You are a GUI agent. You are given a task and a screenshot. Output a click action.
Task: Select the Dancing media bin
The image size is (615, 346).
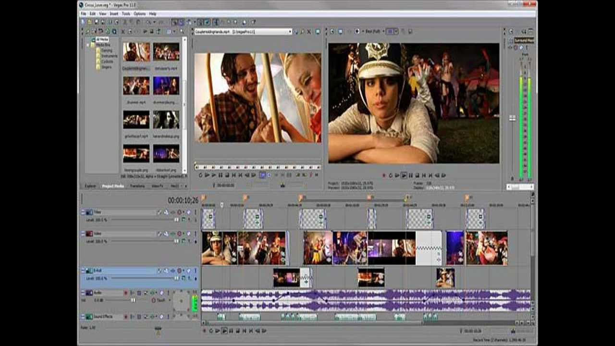[107, 50]
